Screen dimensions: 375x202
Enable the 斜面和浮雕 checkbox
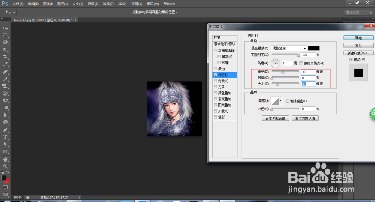point(216,51)
